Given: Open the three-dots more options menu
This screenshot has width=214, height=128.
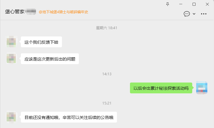Looking at the screenshot, I should (204, 14).
